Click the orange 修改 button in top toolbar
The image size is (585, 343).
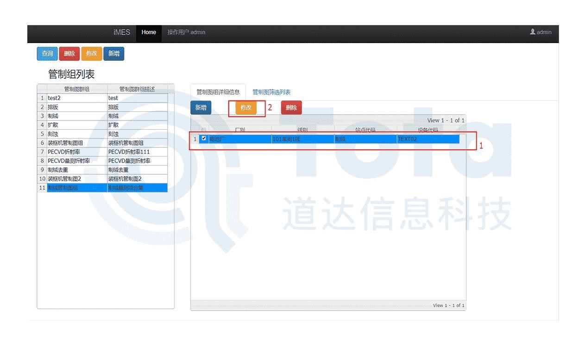click(x=92, y=54)
